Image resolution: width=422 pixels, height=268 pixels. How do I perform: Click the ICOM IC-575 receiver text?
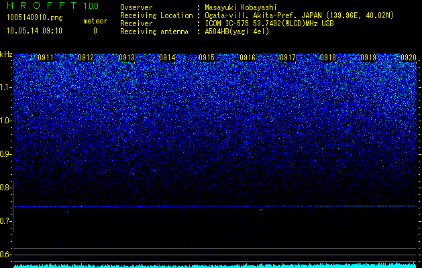point(270,23)
